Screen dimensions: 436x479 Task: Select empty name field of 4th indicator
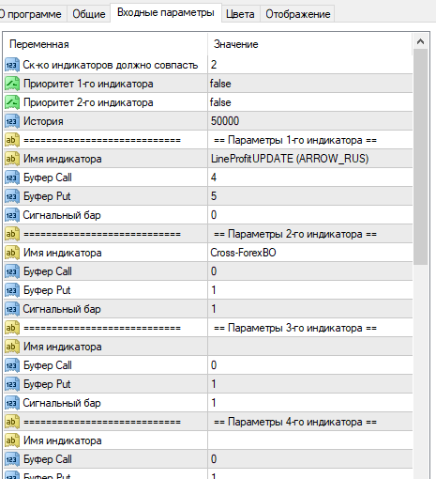(310, 440)
